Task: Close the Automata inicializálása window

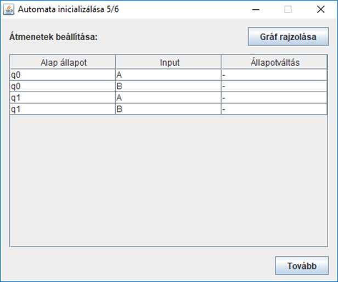Action: [x=321, y=9]
